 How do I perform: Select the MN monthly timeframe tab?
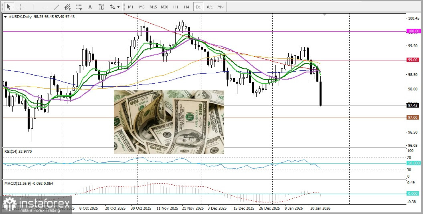coord(221,7)
